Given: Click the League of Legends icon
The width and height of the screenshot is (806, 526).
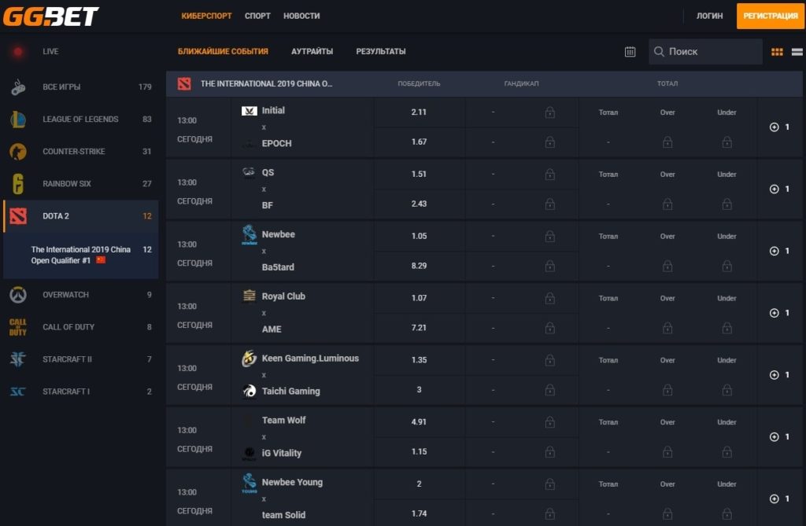Looking at the screenshot, I should tap(18, 120).
